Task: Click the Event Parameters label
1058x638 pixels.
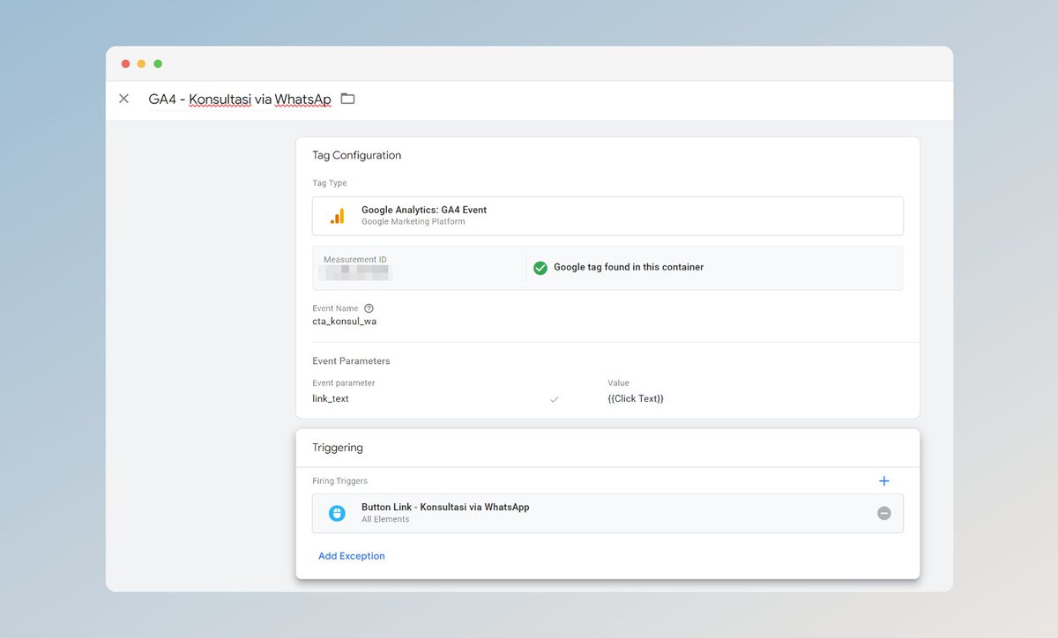Action: (351, 361)
